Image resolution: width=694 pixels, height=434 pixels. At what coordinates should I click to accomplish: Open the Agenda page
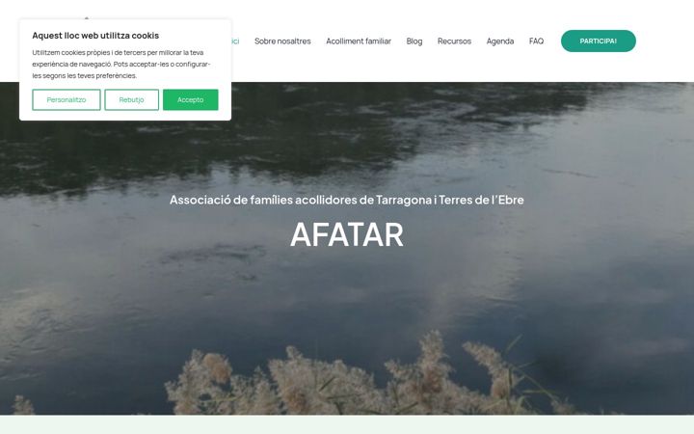[500, 41]
